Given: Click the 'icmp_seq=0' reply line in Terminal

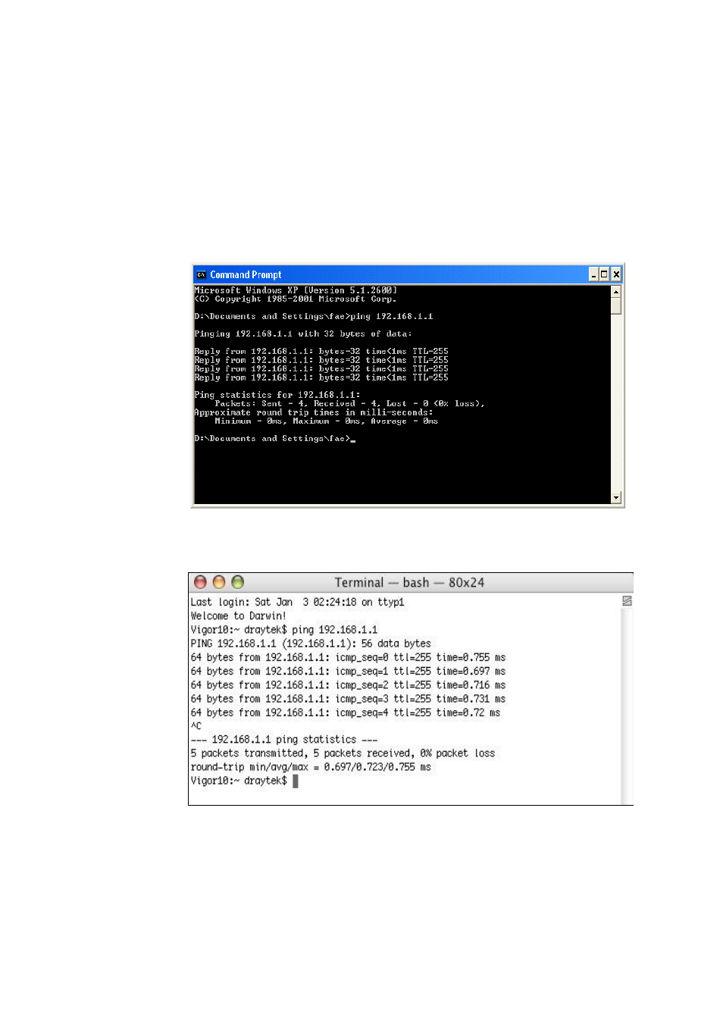Looking at the screenshot, I should [x=348, y=658].
